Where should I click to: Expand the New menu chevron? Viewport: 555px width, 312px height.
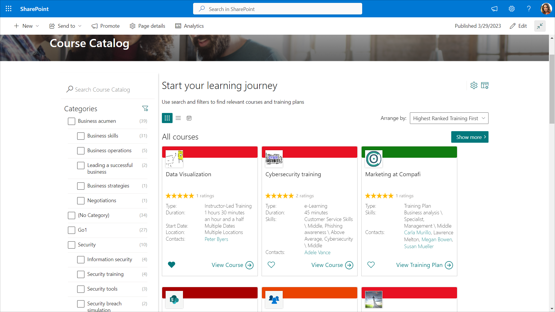(38, 26)
